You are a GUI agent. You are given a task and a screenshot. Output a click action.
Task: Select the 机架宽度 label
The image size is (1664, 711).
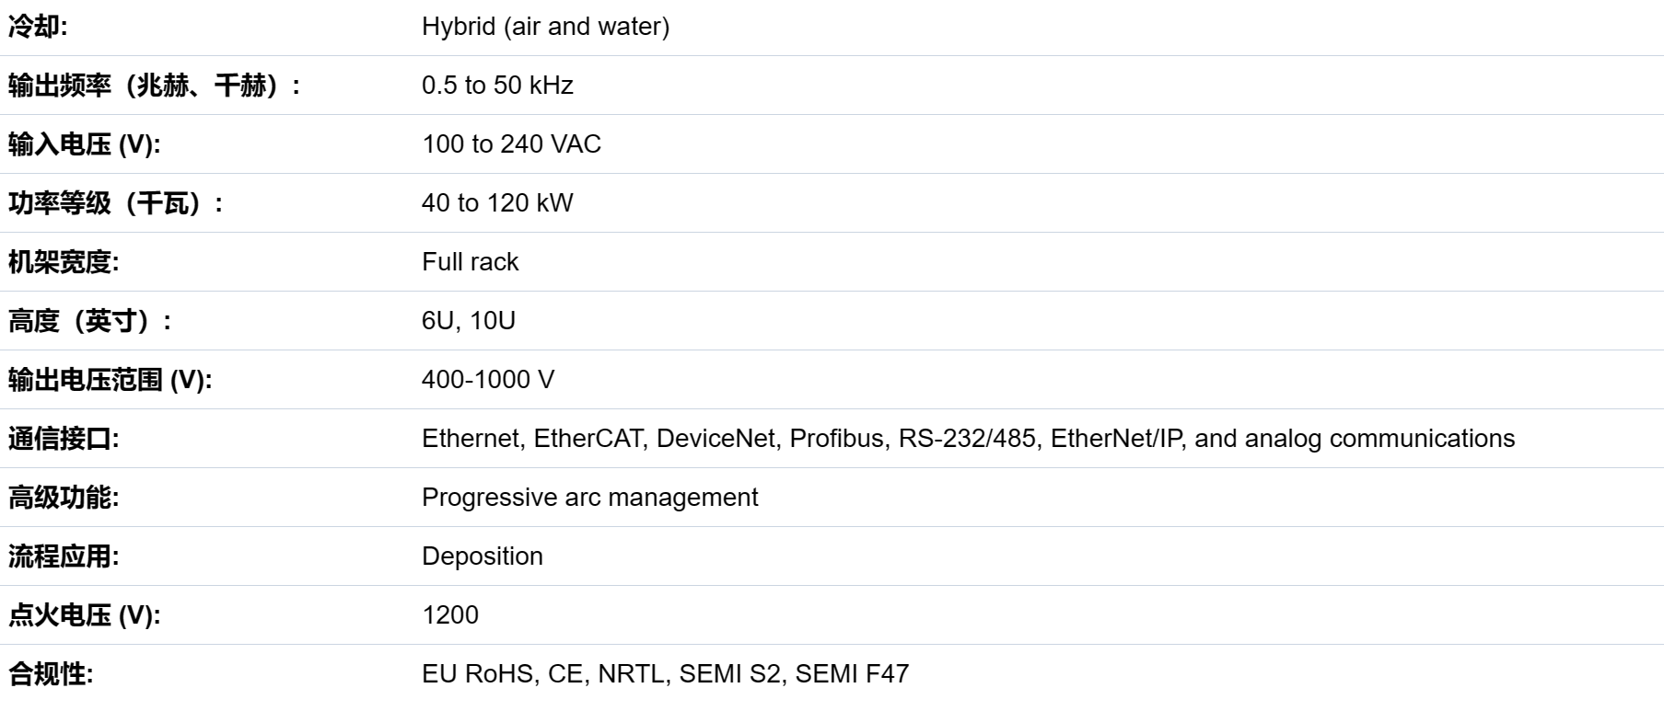pos(64,262)
